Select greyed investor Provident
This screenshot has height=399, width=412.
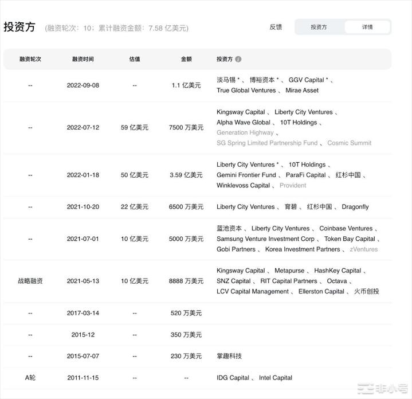293,186
